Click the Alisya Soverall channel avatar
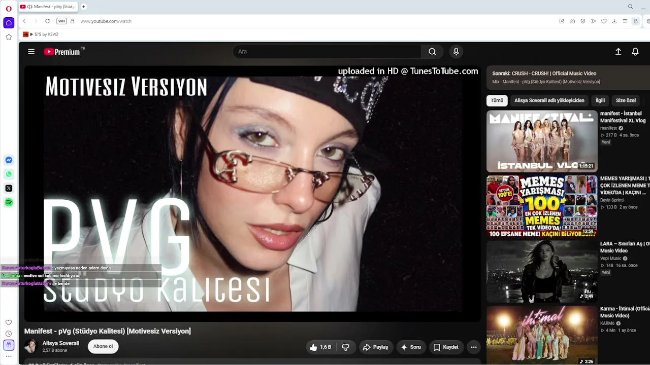 click(31, 346)
